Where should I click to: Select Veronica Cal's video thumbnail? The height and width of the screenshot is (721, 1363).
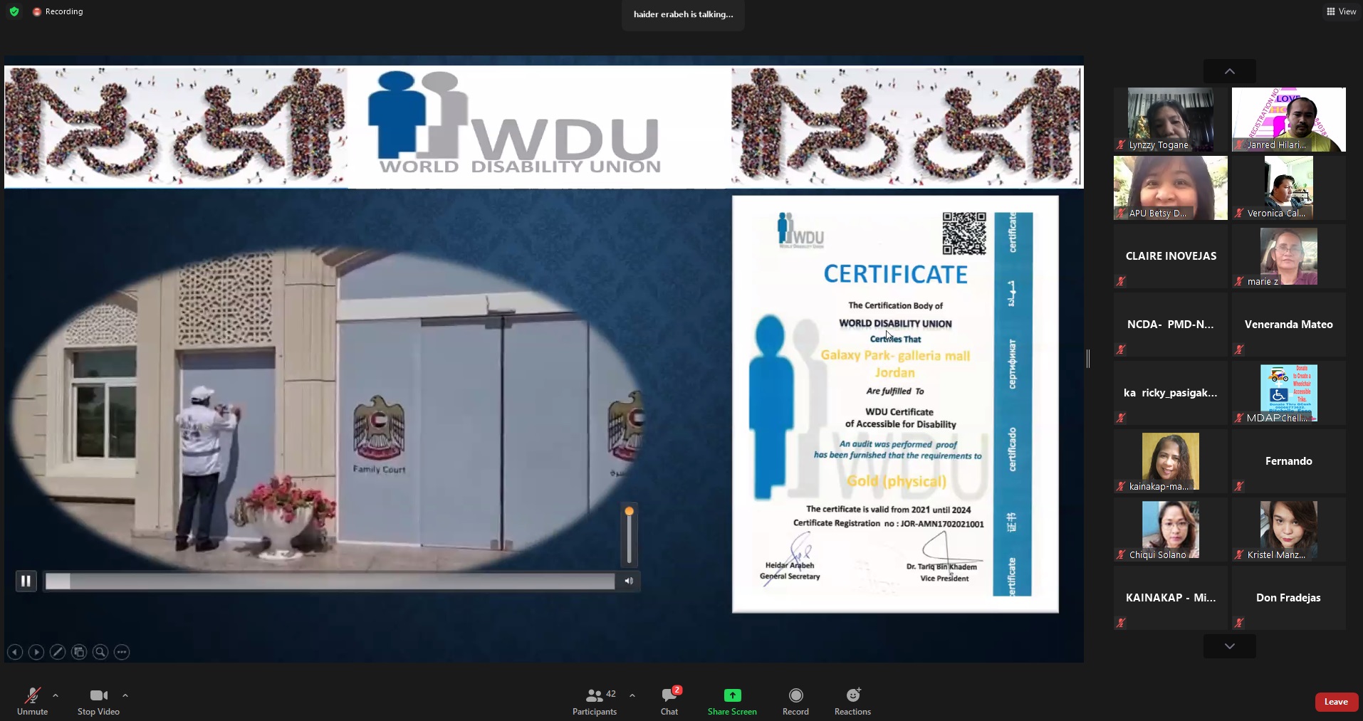[1289, 188]
